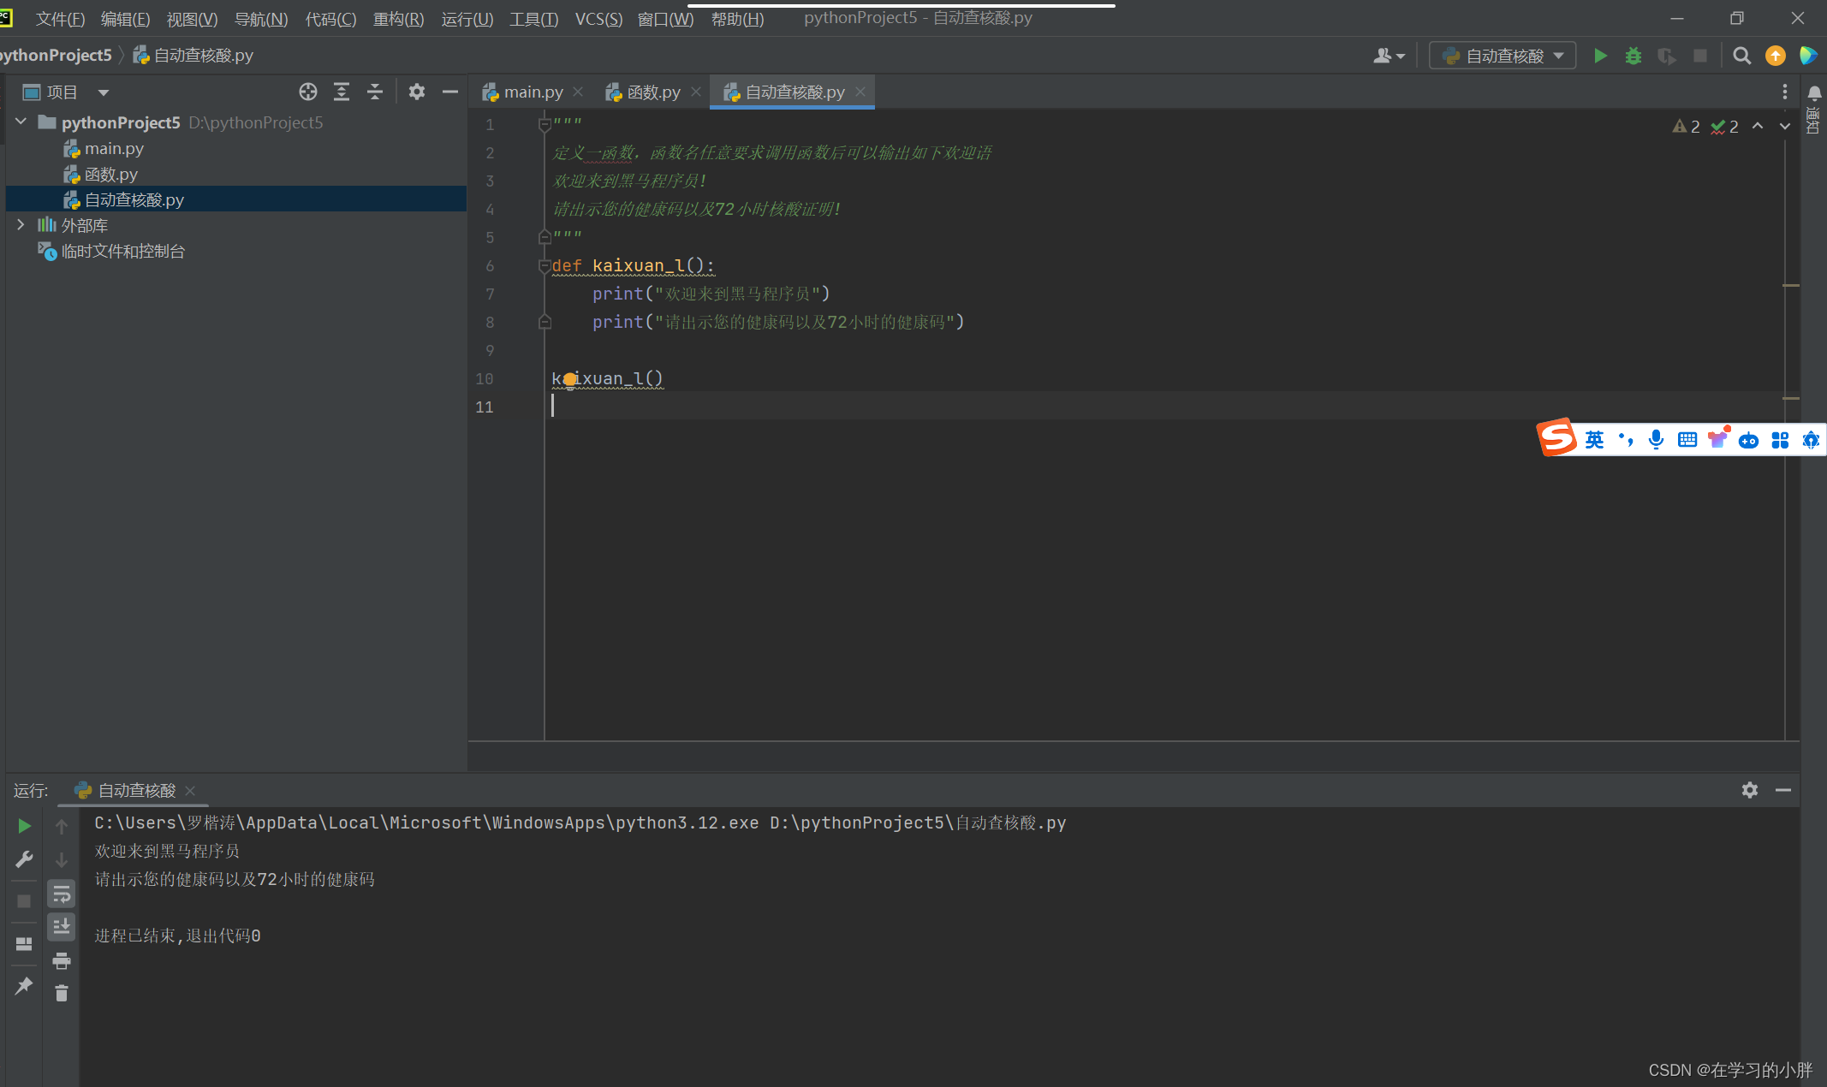Click the yellow warning stripe marker on the scrollbar
Image resolution: width=1827 pixels, height=1087 pixels.
(1790, 285)
